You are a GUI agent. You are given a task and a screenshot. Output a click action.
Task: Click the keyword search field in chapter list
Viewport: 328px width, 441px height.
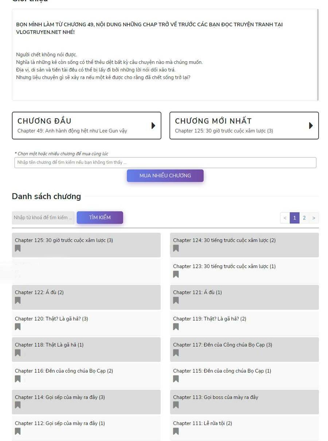pos(43,218)
